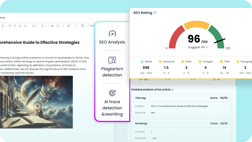Click the AI trace target icon
The width and height of the screenshot is (252, 142).
[x=112, y=93]
